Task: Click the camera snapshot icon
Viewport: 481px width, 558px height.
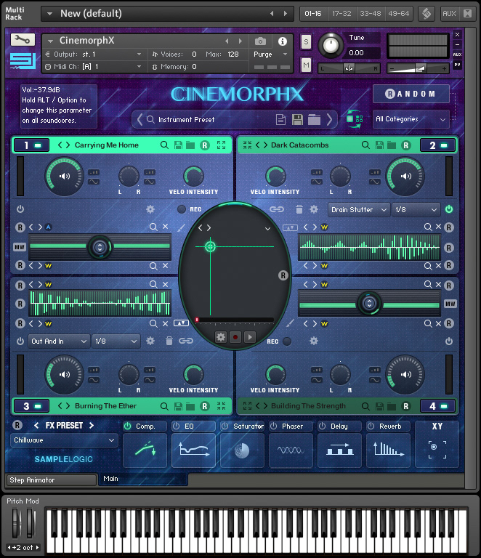Action: tap(260, 41)
